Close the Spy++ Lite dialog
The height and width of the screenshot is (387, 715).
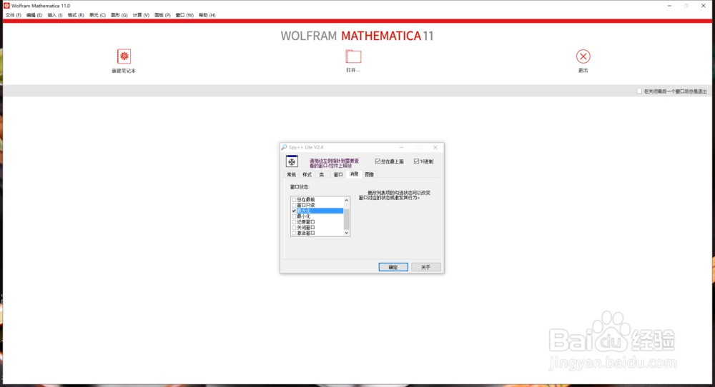(435, 147)
